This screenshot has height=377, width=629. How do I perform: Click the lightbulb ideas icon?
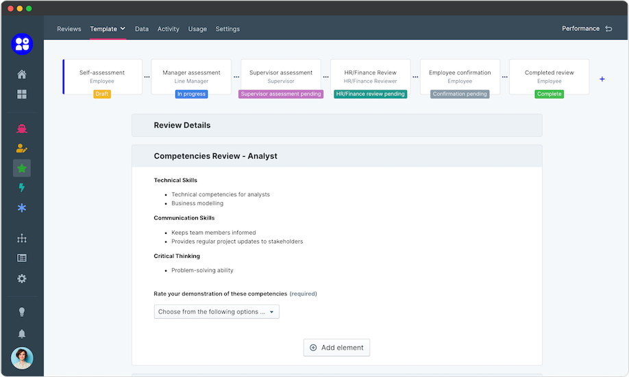[x=22, y=312]
